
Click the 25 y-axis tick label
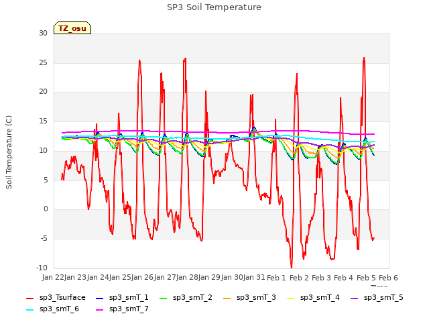pos(43,62)
